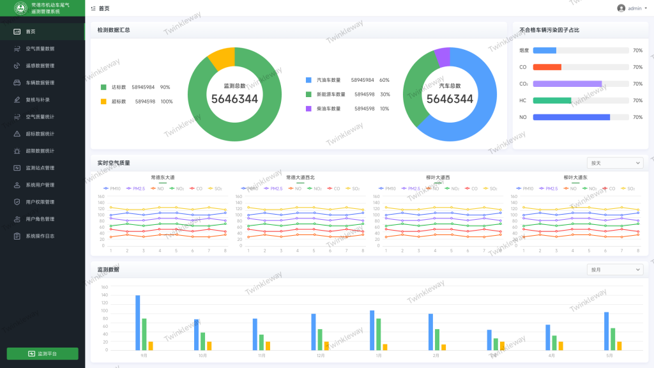Viewport: 654px width, 368px height.
Task: Open 监测站点管理 from the sidebar menu
Action: [x=40, y=168]
